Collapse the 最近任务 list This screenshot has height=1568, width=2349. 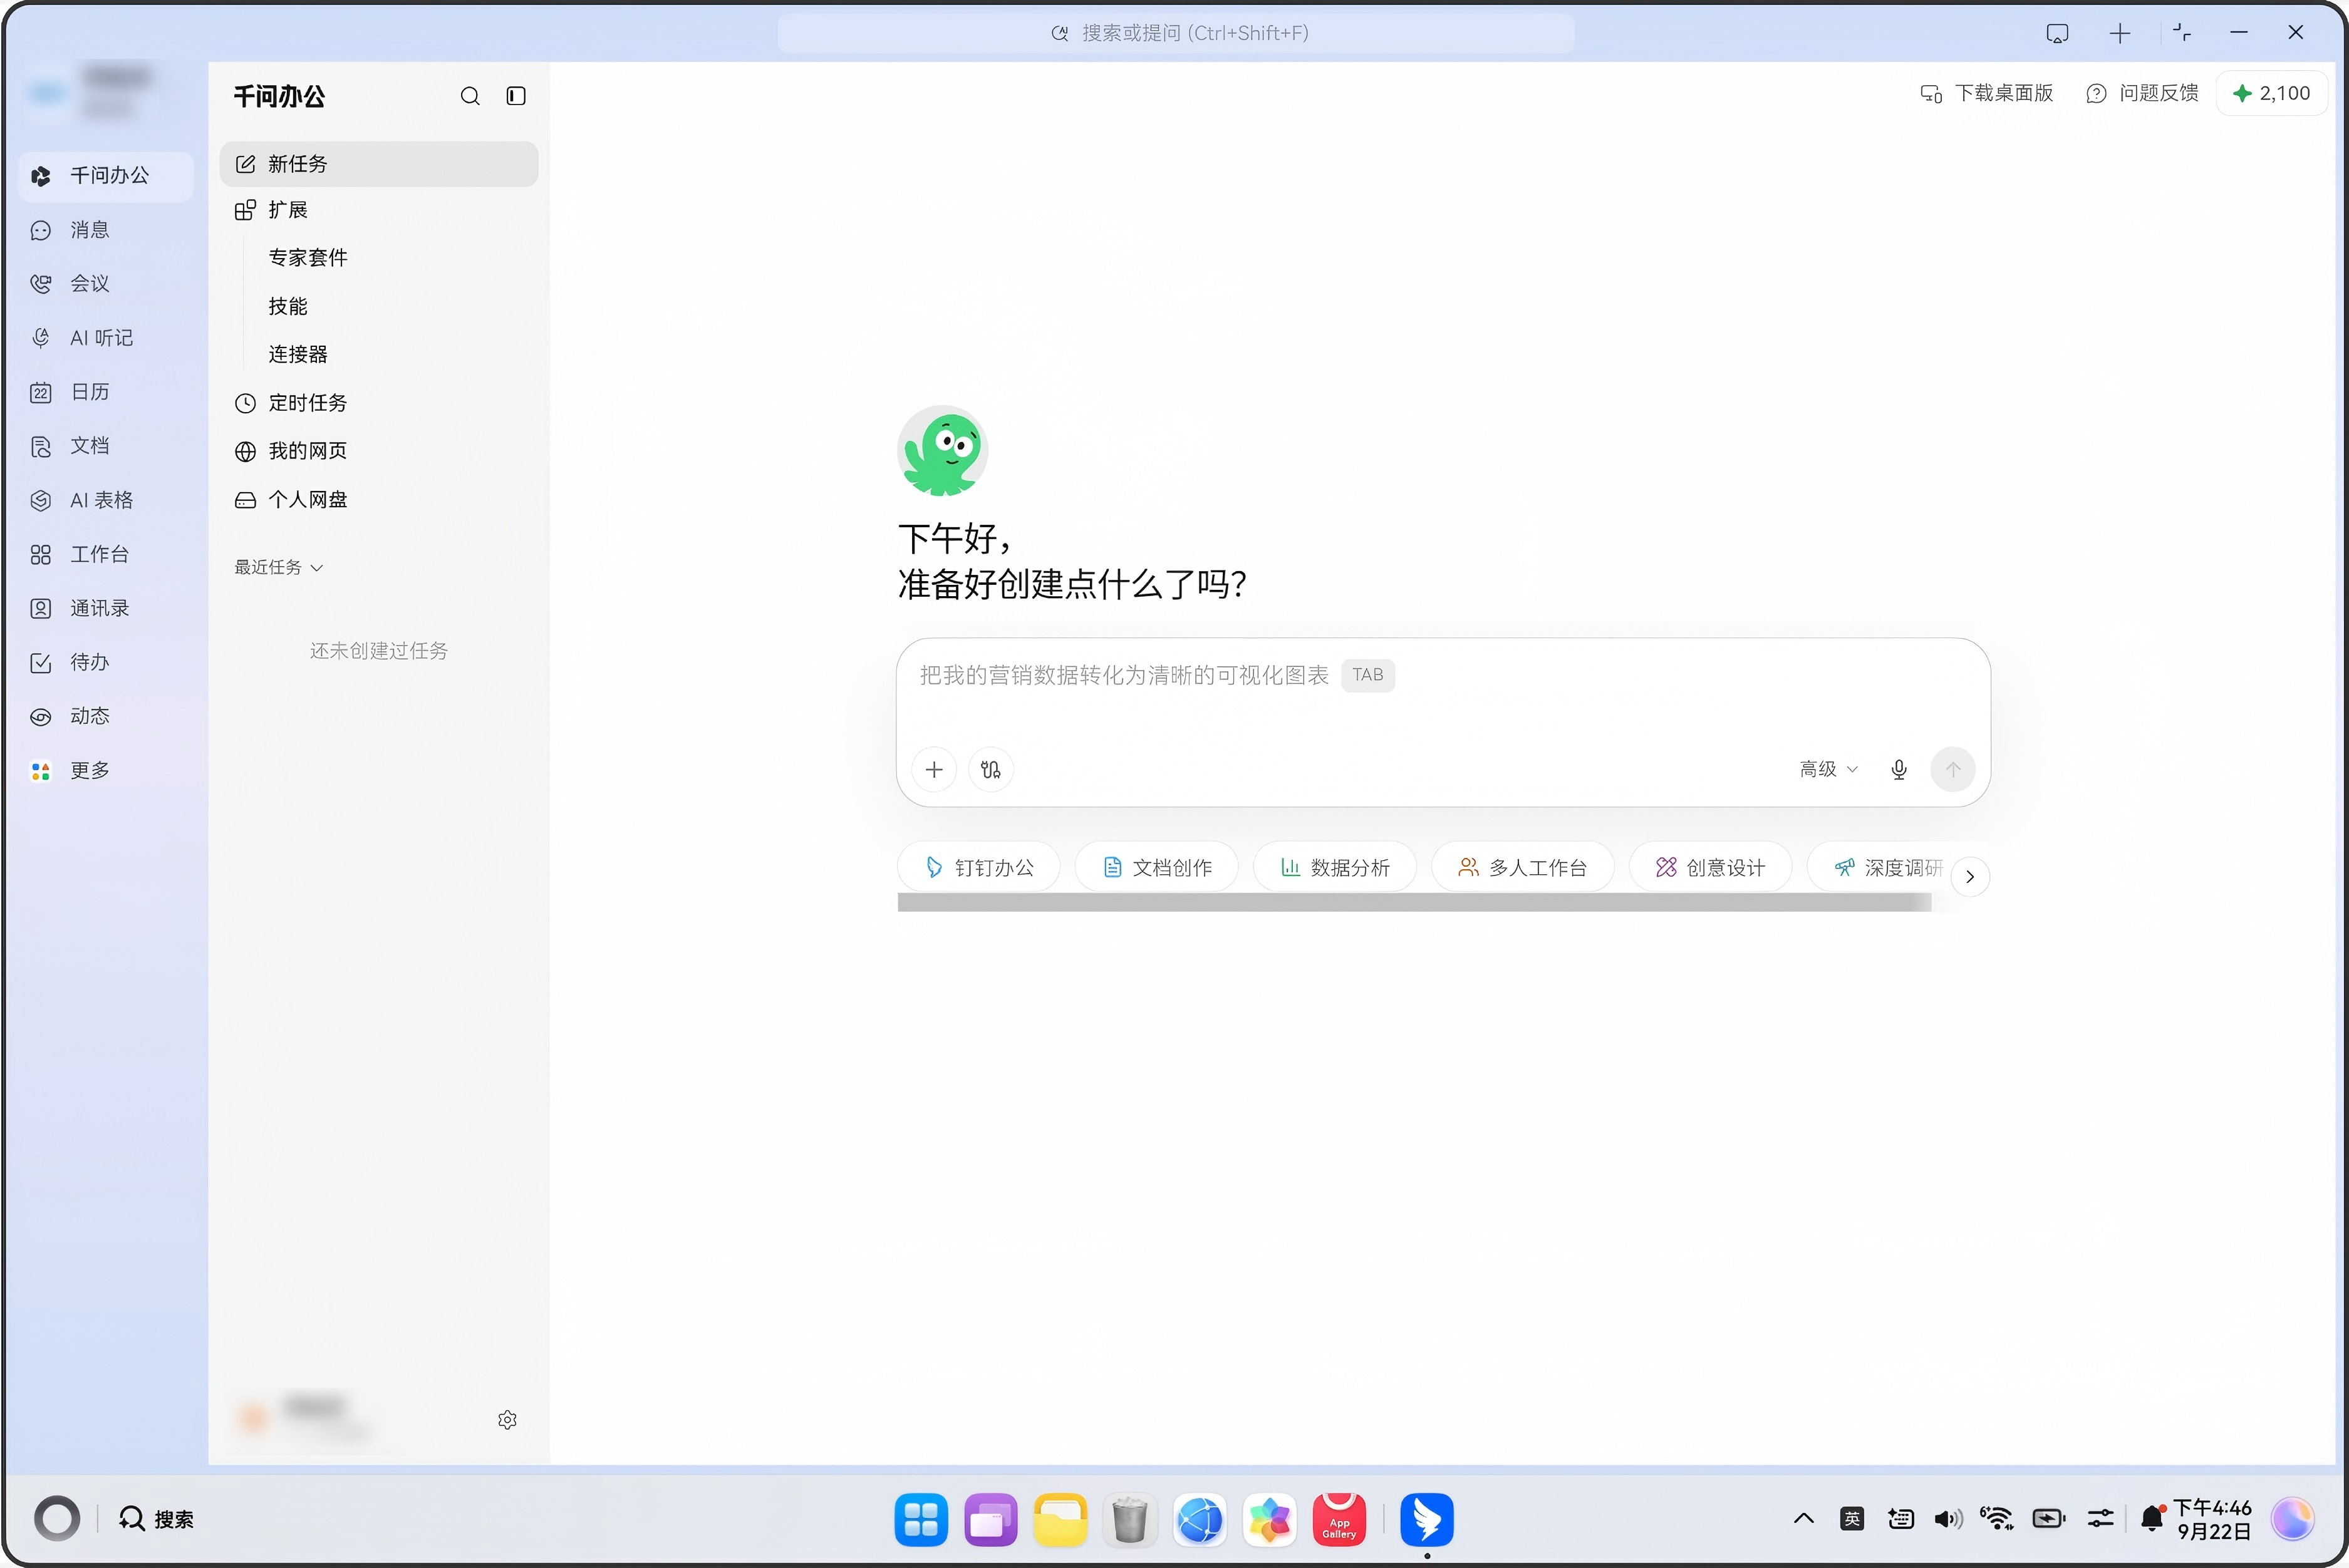(278, 567)
